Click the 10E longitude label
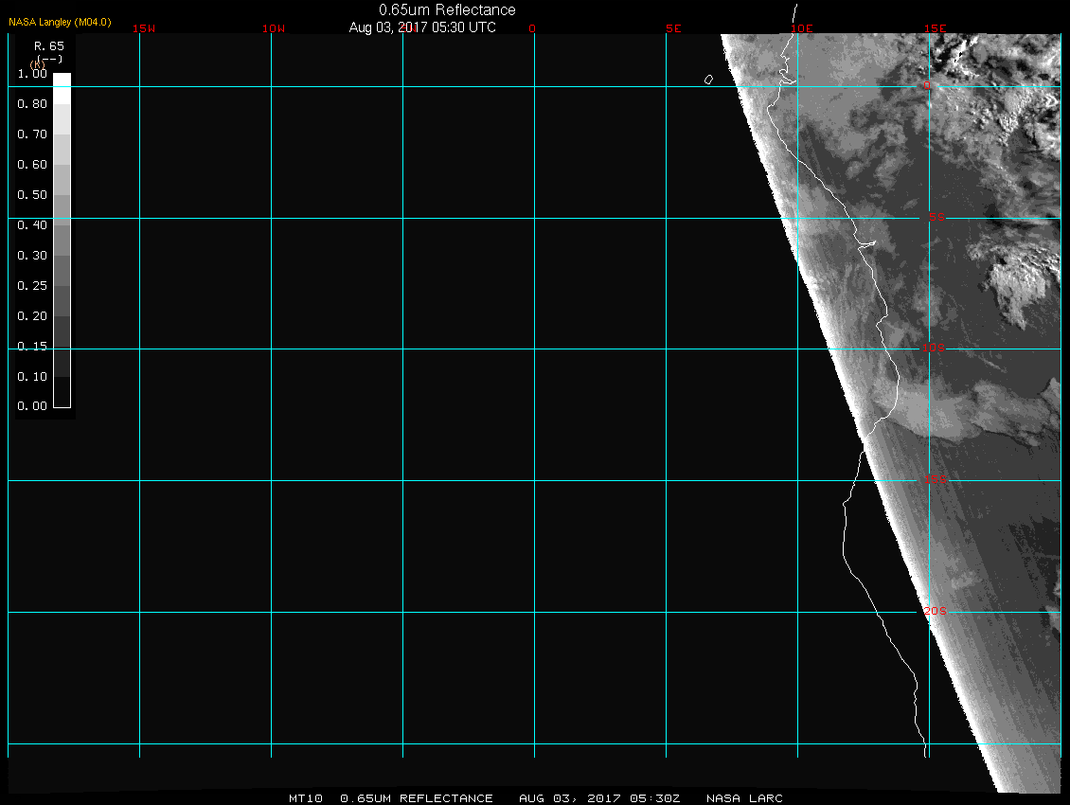 (x=802, y=28)
